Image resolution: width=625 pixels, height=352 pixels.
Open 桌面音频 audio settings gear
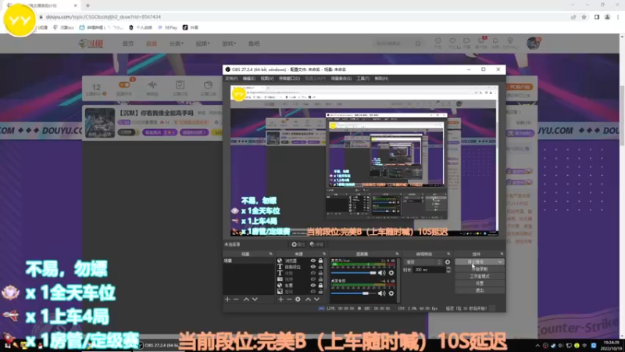(391, 293)
